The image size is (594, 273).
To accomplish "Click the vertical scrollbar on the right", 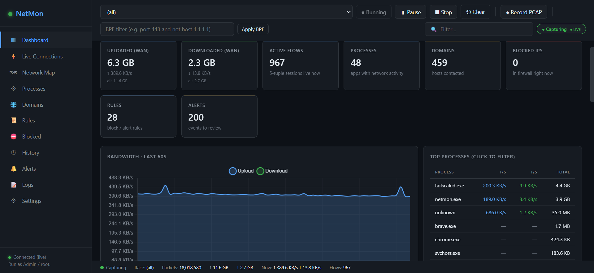I will 592,74.
